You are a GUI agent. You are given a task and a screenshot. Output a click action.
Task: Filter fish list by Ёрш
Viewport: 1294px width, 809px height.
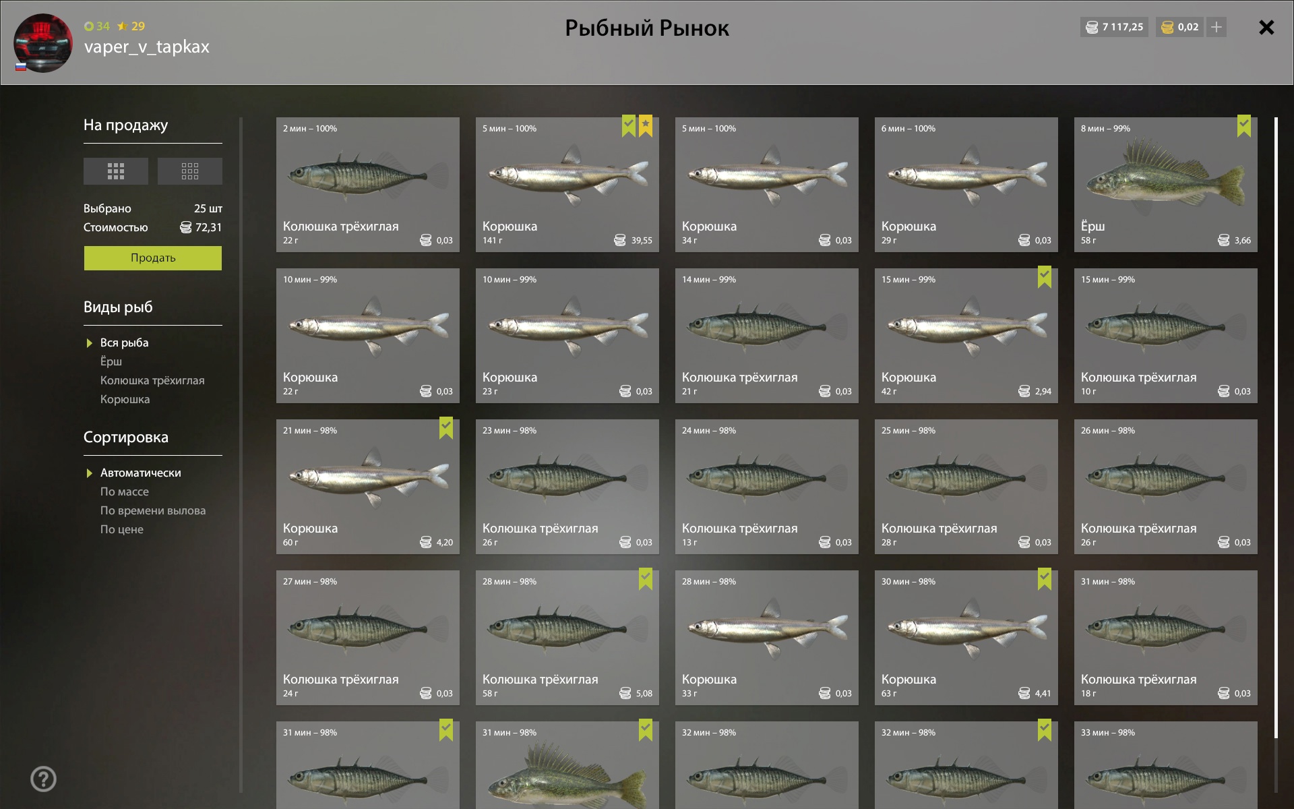tap(111, 361)
